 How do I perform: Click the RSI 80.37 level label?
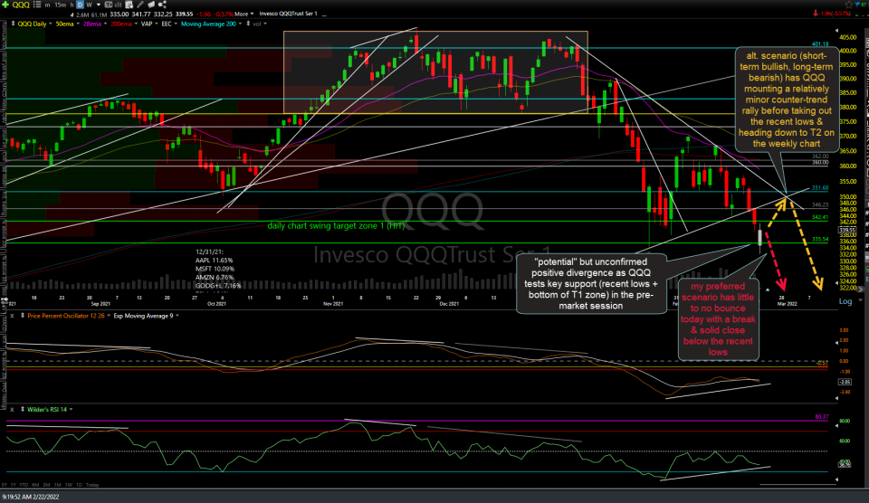tap(822, 416)
